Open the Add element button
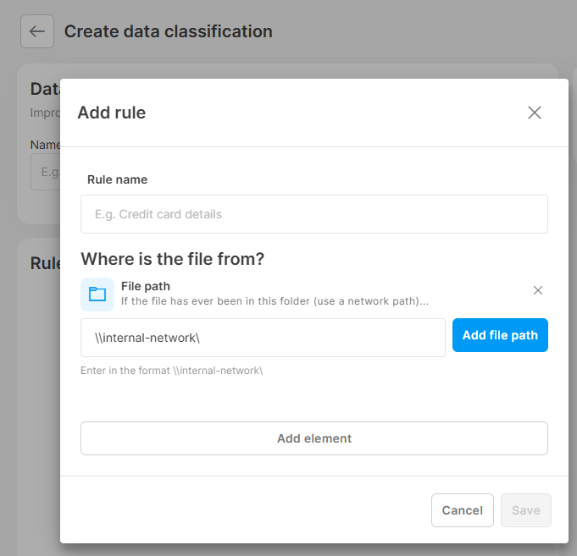577x556 pixels. pyautogui.click(x=313, y=438)
